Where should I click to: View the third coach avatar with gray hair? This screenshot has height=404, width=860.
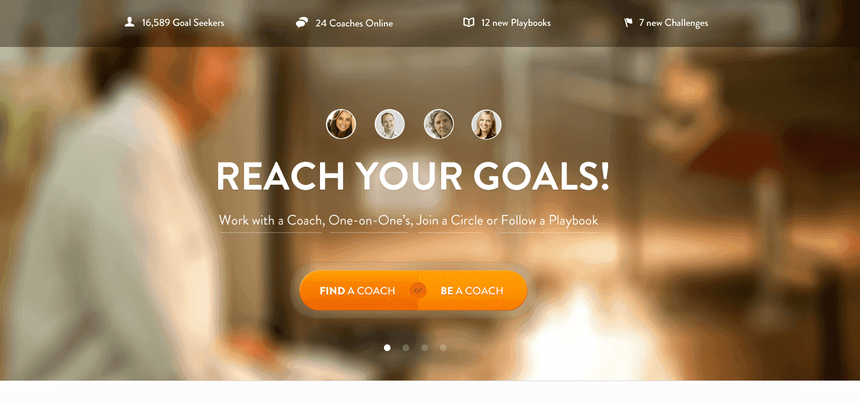click(x=439, y=124)
